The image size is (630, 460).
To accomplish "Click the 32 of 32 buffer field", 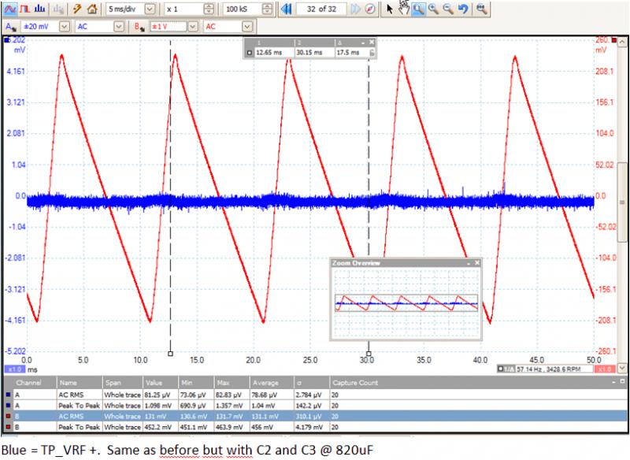I will point(321,9).
